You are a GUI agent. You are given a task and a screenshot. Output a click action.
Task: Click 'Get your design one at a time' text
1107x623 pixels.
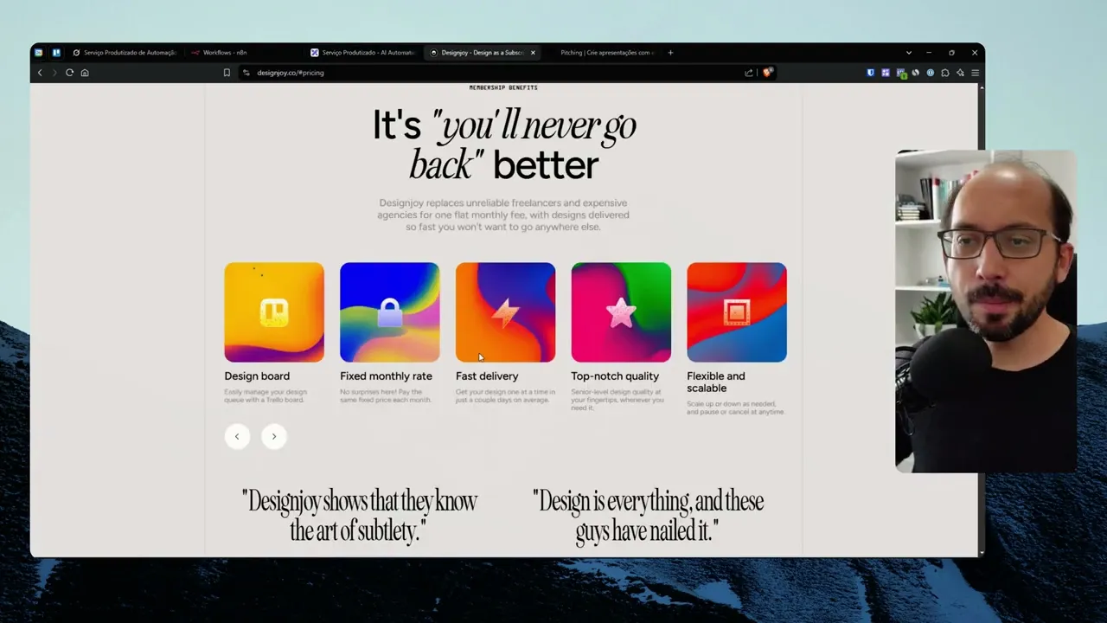click(x=505, y=396)
